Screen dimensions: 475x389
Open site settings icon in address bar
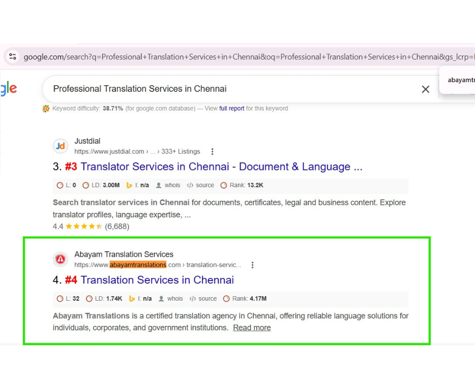13,57
